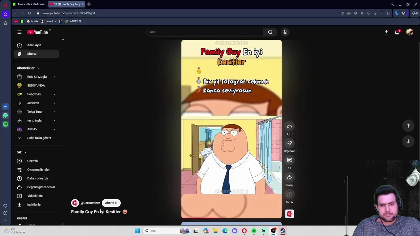Open Opera easy setup sliders icon
Screen dimensions: 420x236
pos(382,13)
